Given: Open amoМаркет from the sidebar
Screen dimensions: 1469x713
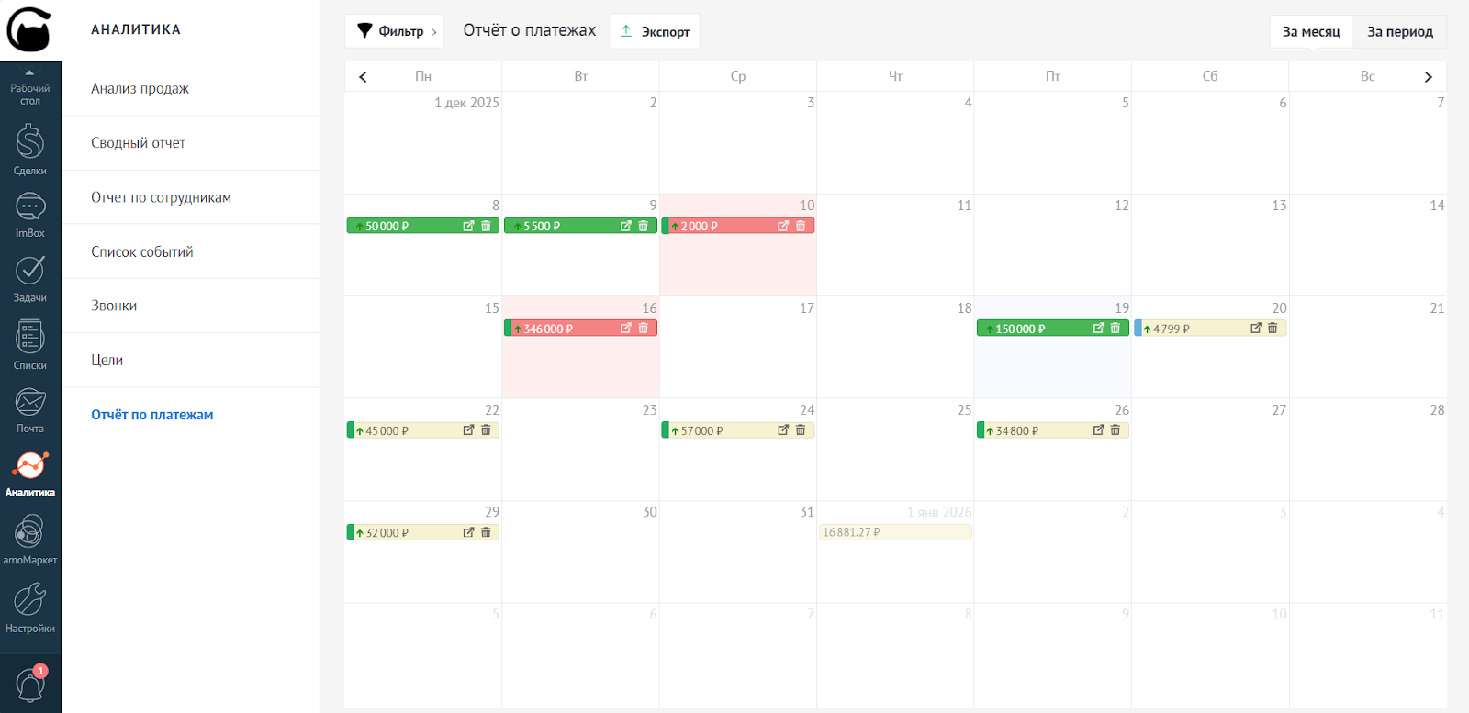Looking at the screenshot, I should click(x=30, y=540).
